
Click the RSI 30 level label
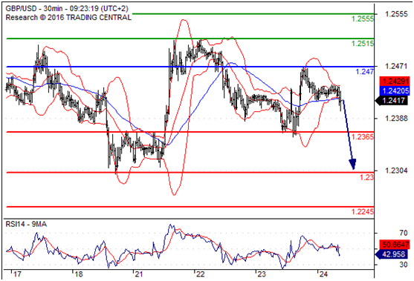(x=403, y=265)
